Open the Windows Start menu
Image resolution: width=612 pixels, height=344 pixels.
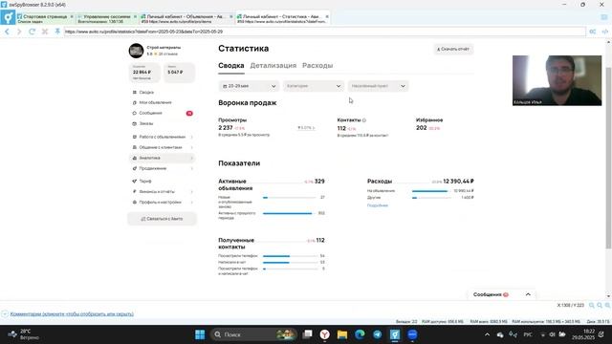pos(200,334)
